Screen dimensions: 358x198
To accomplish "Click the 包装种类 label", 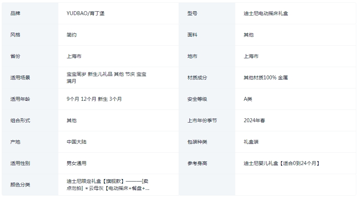I will [x=197, y=142].
